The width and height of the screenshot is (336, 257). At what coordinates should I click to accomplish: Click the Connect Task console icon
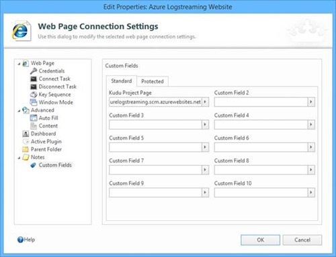pyautogui.click(x=34, y=79)
